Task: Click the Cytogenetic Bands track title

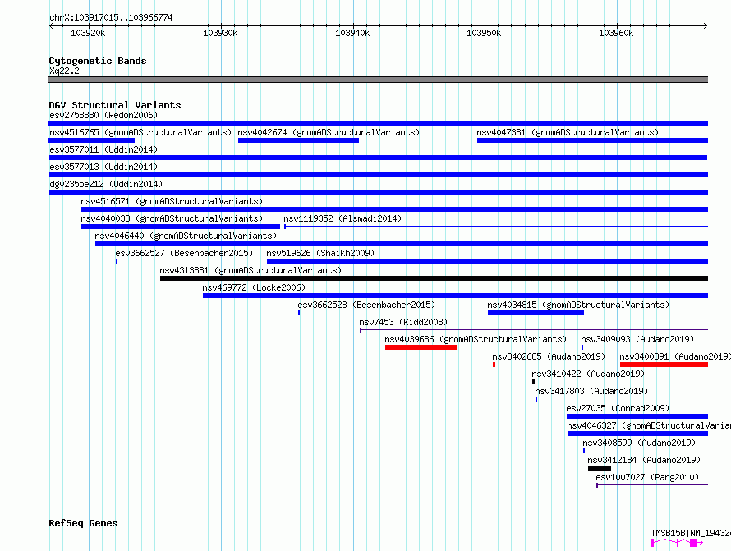Action: [98, 61]
